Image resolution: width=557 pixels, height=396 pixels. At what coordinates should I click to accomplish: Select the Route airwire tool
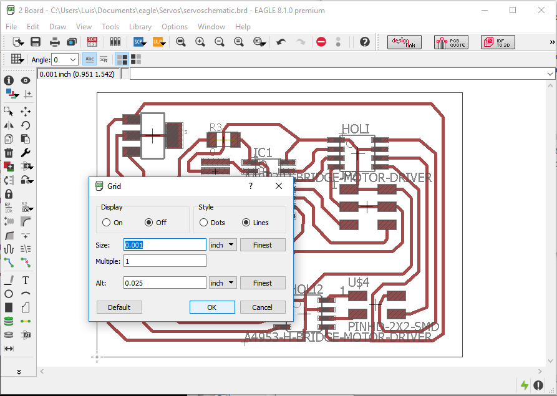coord(9,263)
